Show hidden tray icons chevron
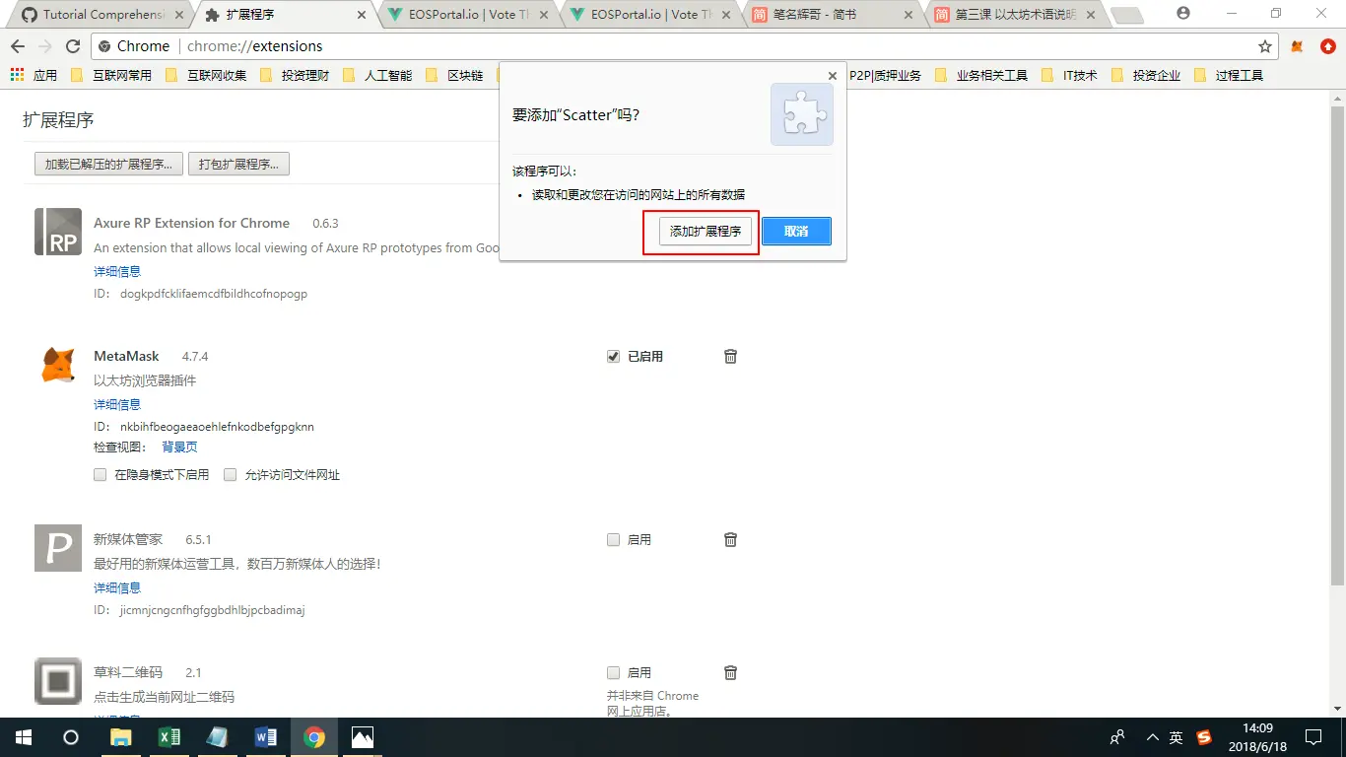The height and width of the screenshot is (757, 1346). [1152, 737]
